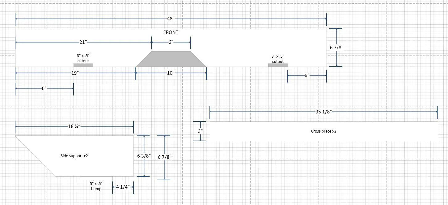Select the 6" dimension at bottom left of front panel
Screen dimensions: 448x205
tap(44, 88)
